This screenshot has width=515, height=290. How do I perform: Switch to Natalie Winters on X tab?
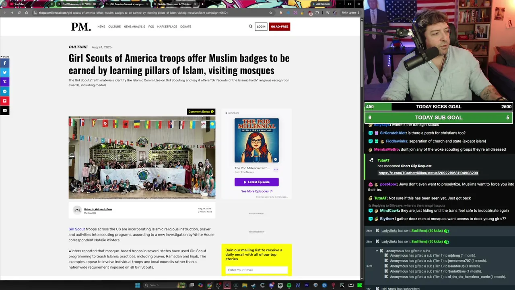pyautogui.click(x=175, y=4)
